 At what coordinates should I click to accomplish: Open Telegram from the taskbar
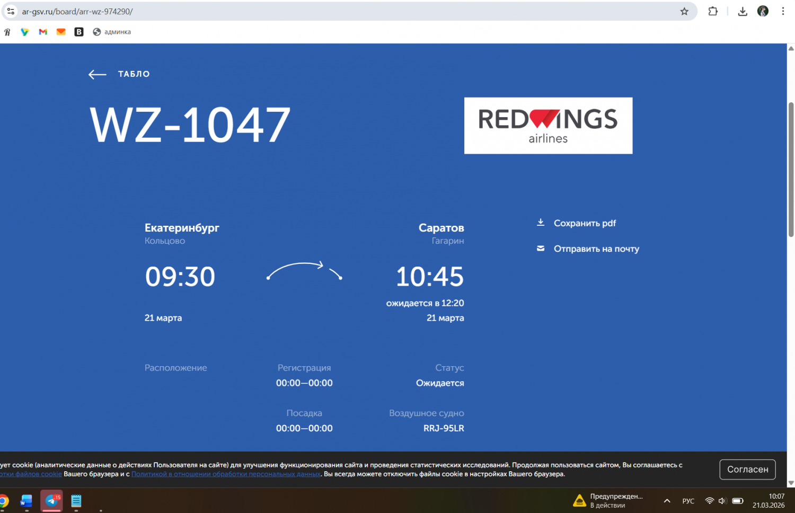coord(52,500)
